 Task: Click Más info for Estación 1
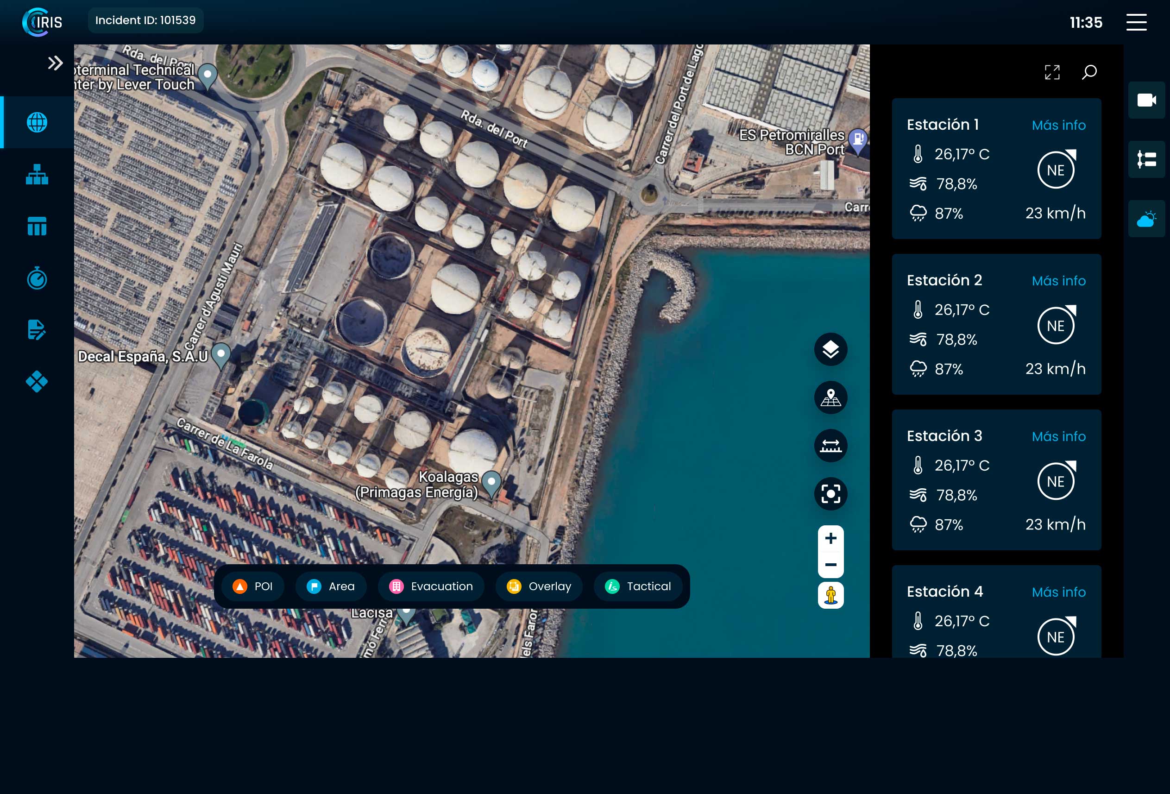click(x=1058, y=125)
